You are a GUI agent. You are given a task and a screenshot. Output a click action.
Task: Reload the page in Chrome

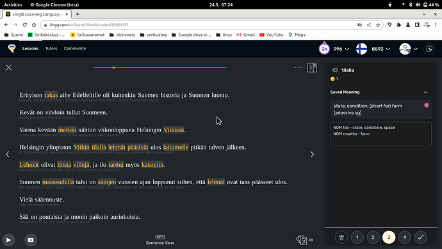(x=25, y=25)
